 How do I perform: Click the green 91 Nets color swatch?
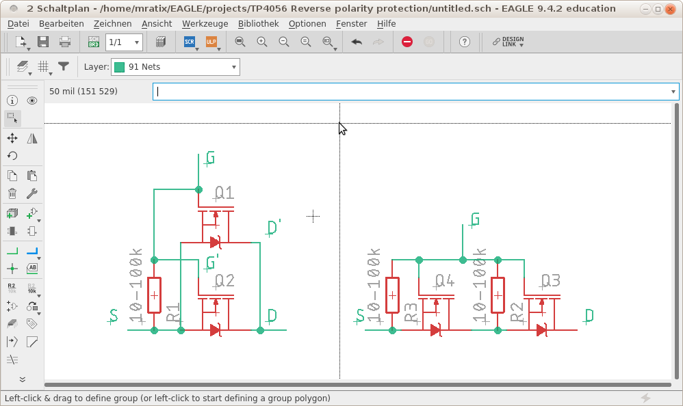[x=119, y=66]
